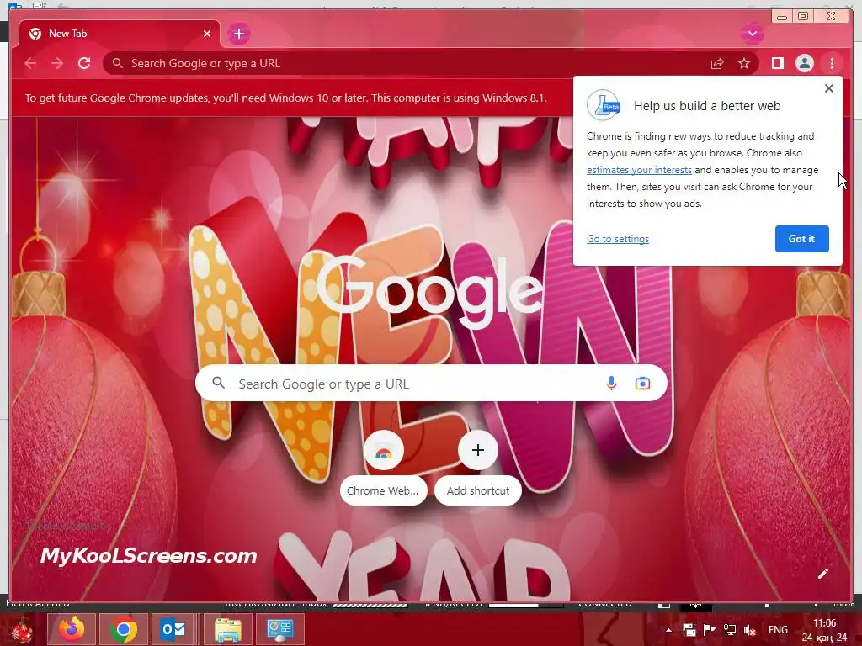Open Outlook from the taskbar
Viewport: 862px width, 646px height.
tap(173, 629)
